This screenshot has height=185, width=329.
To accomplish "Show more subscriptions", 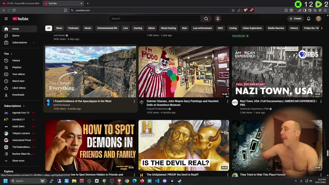I will [20, 161].
